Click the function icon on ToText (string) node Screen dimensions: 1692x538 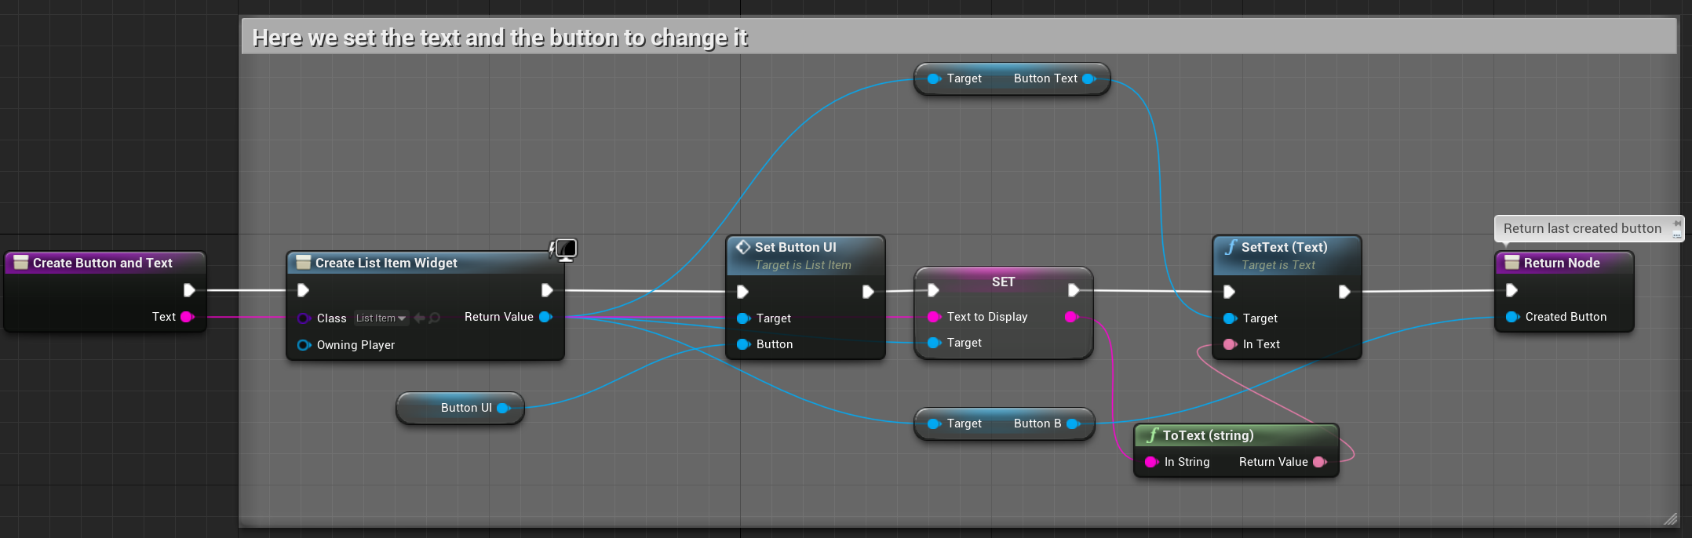coord(1152,435)
